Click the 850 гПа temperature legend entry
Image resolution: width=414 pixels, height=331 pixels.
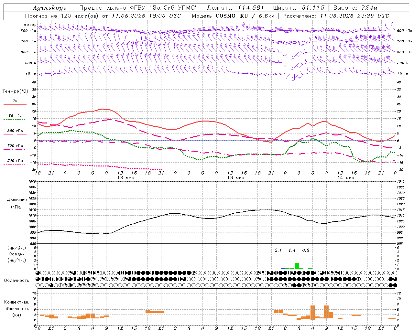15,131
